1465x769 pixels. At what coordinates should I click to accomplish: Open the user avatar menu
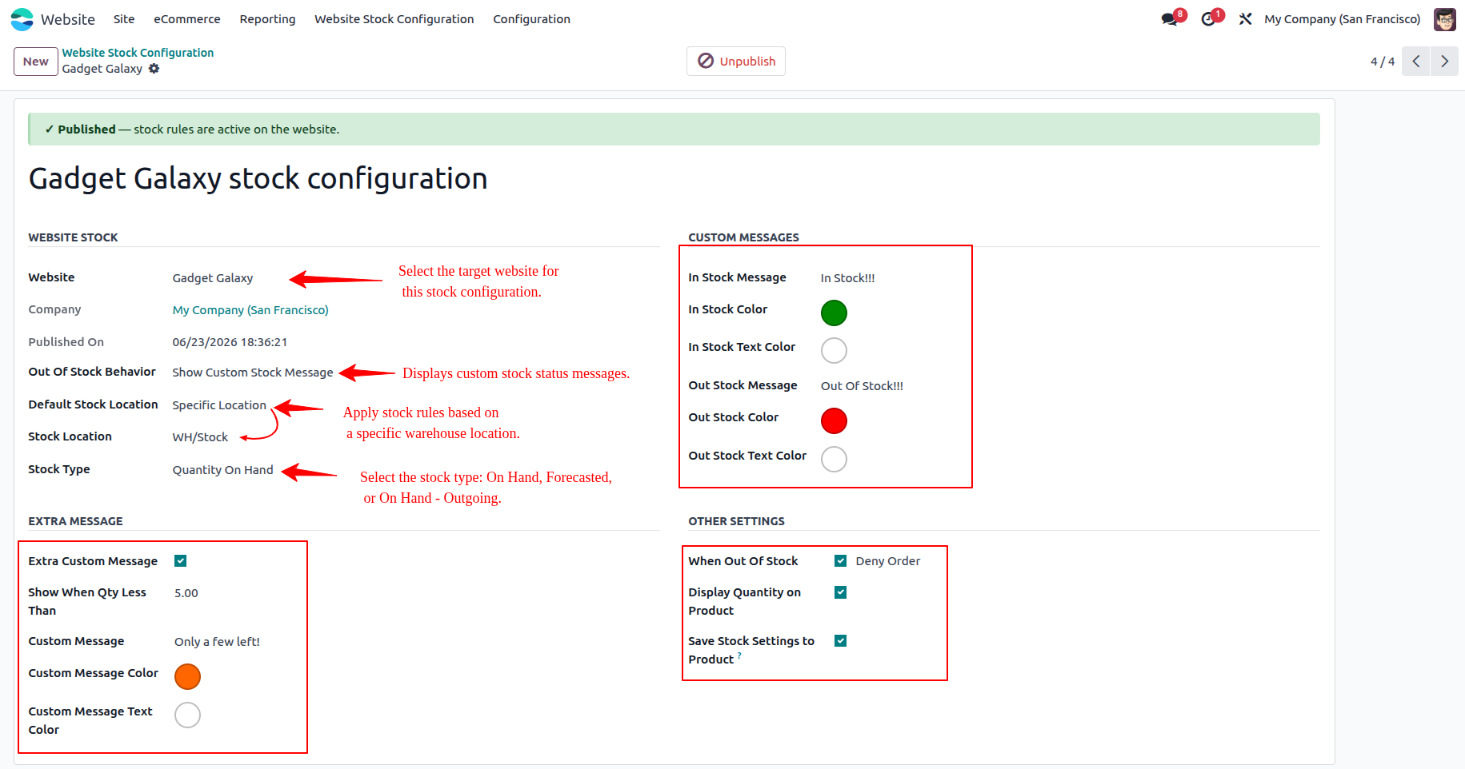(x=1444, y=19)
